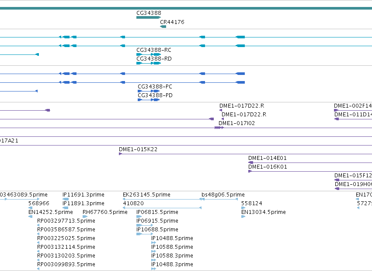Select the RP003225025.5prime EST label

(x=66, y=239)
